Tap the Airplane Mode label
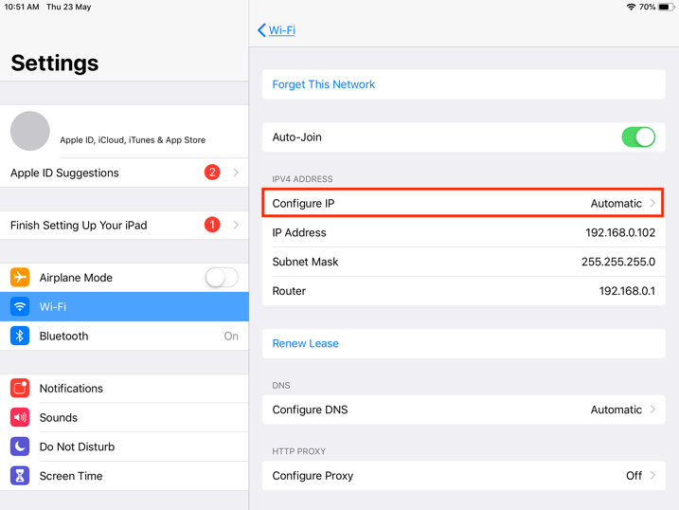The width and height of the screenshot is (679, 510). [x=76, y=278]
